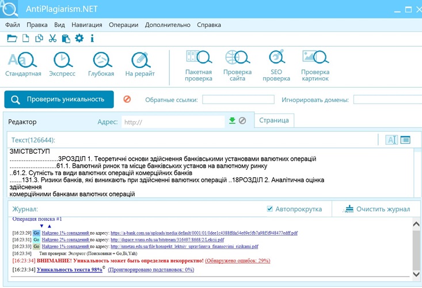Click Уникальность текста 98% link
The width and height of the screenshot is (422, 288).
click(x=70, y=270)
